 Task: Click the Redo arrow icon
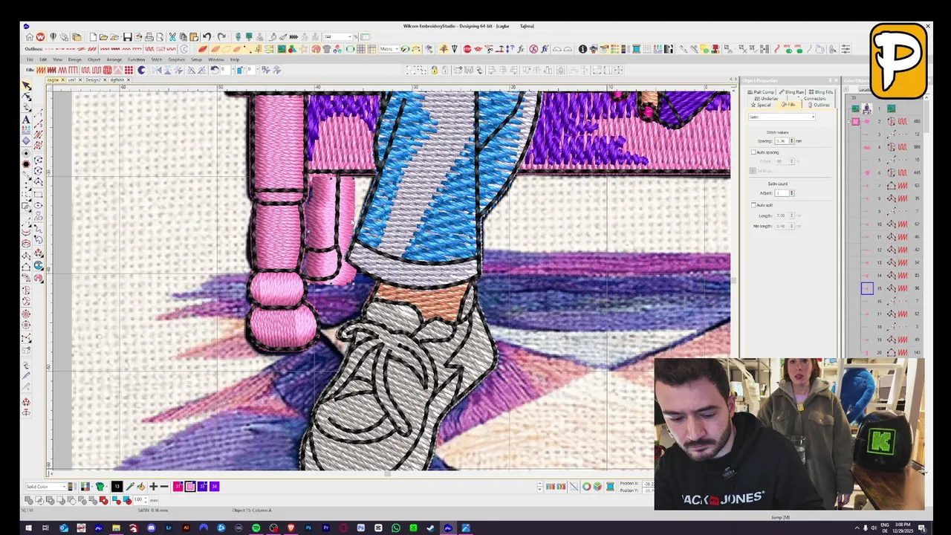[221, 37]
